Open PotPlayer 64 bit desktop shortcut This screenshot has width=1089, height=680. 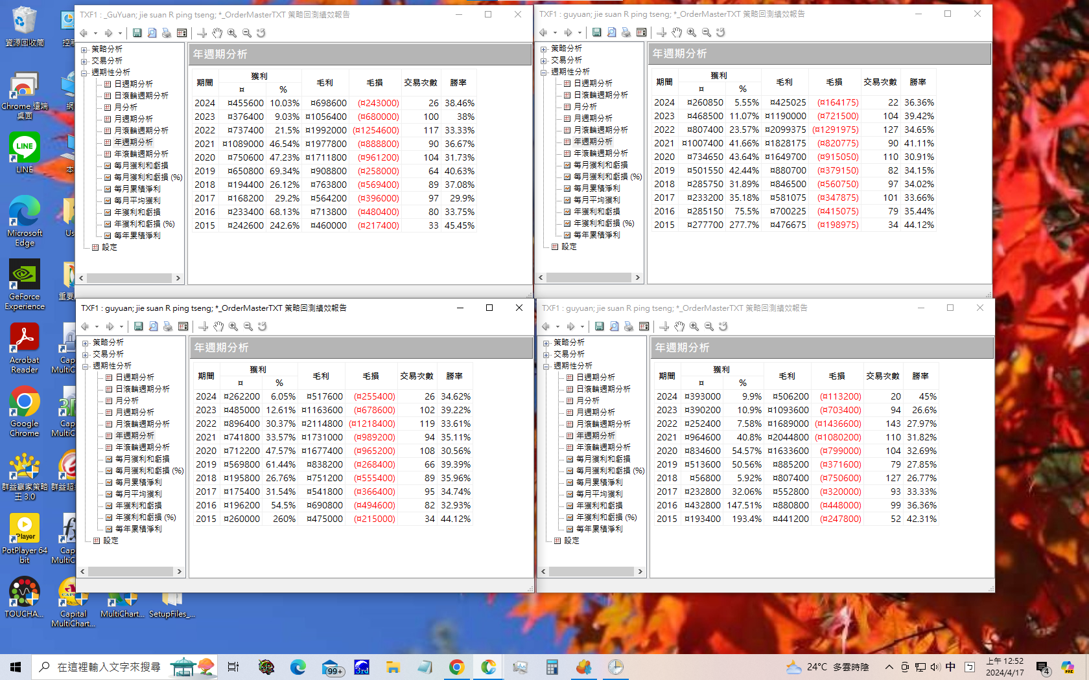(x=25, y=539)
